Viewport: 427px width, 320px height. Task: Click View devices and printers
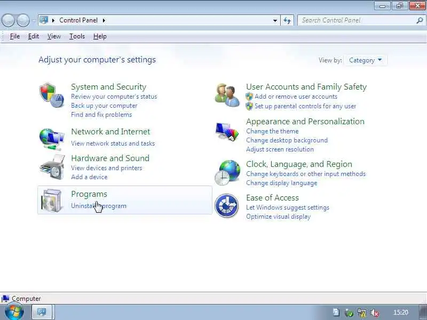click(106, 168)
